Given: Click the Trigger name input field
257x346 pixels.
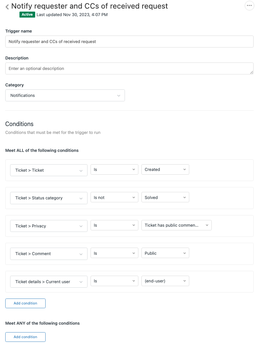Looking at the screenshot, I should 129,41.
